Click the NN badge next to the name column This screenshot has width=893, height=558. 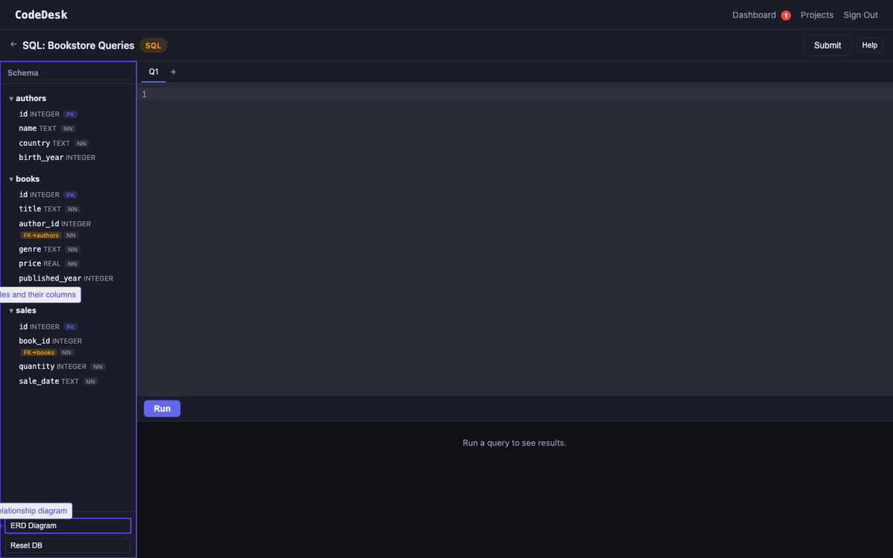68,128
